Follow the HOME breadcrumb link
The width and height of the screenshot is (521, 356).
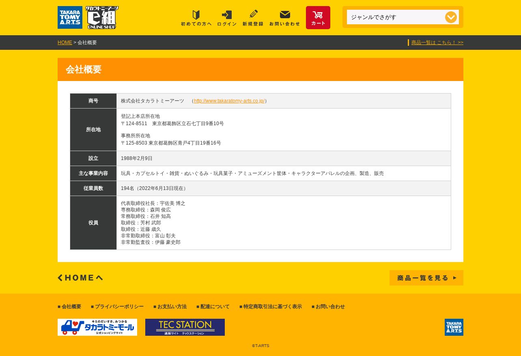tap(65, 43)
